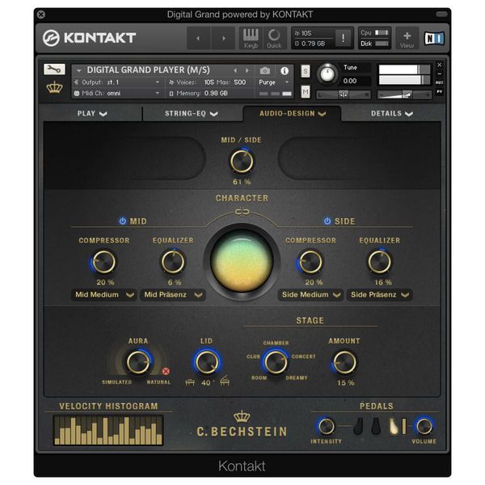485x485 pixels.
Task: Click the wrench edit-mode icon
Action: click(x=54, y=70)
